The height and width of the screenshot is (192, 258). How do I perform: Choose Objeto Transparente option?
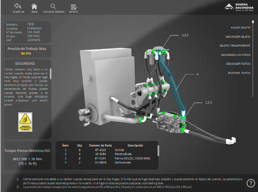point(235,46)
